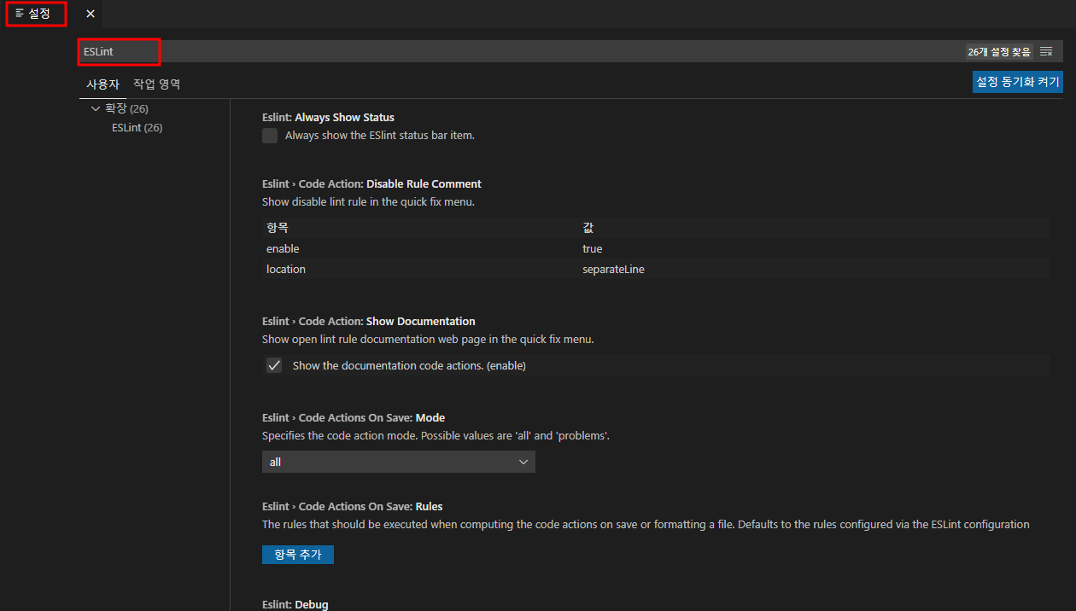Click the 항목 column header
1076x611 pixels.
(x=278, y=228)
